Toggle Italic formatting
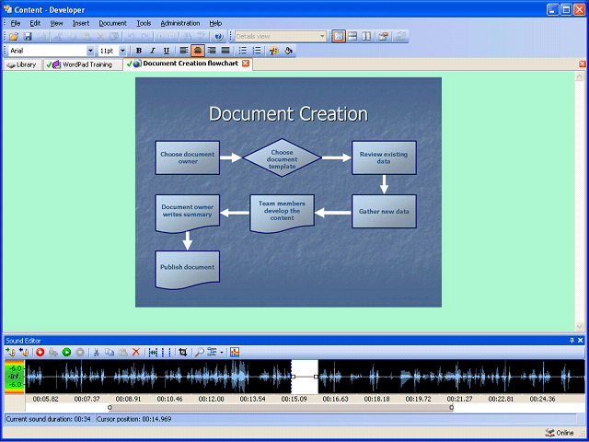Screen dimensions: 589x442 click(152, 51)
